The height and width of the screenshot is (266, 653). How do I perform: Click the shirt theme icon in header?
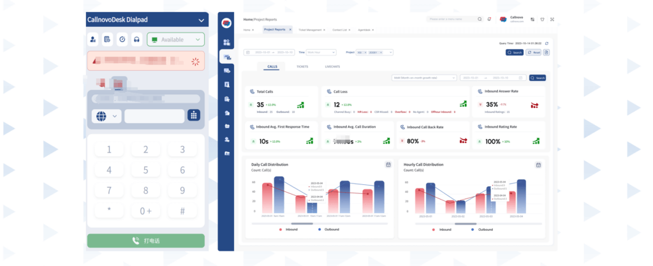point(542,19)
